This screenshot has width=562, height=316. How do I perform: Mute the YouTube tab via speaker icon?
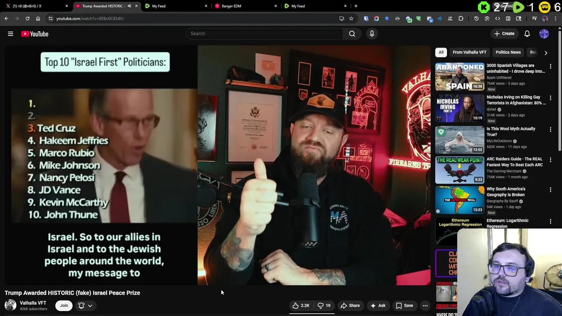pyautogui.click(x=129, y=6)
